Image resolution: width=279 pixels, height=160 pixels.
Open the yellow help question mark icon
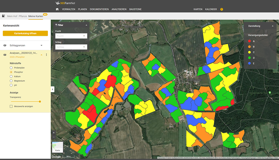222,9
